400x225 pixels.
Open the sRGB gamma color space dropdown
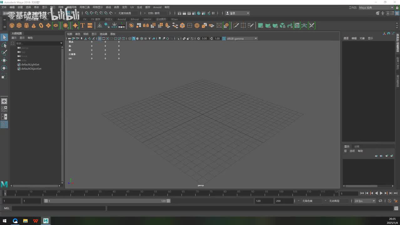coord(242,39)
